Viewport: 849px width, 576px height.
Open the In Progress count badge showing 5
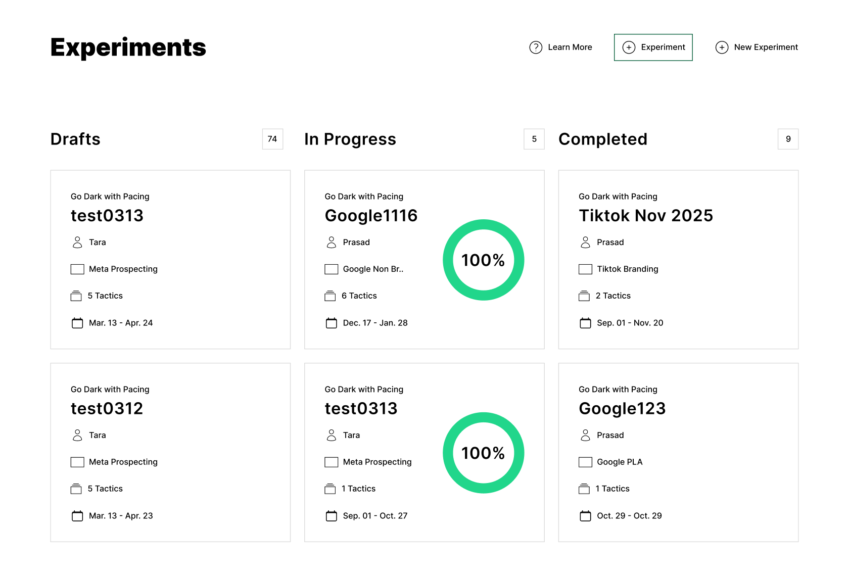(534, 139)
